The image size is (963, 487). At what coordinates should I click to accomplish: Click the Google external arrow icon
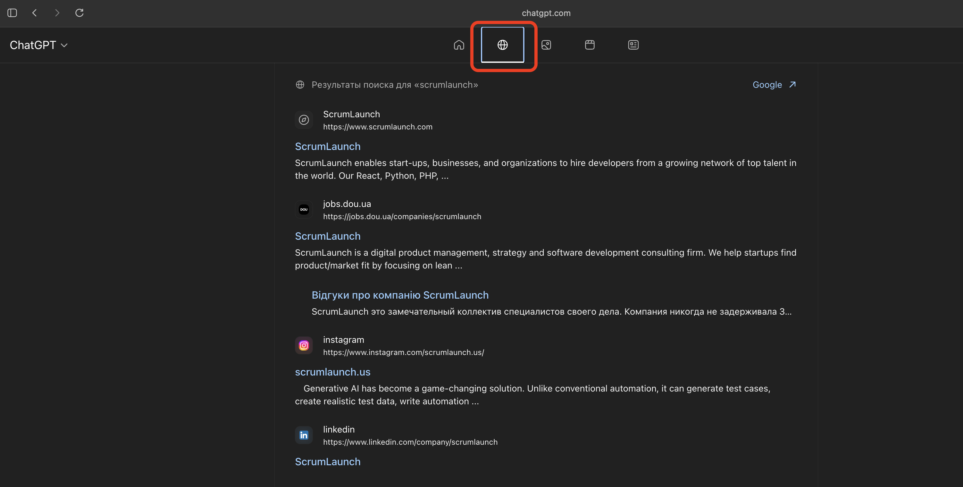click(792, 85)
